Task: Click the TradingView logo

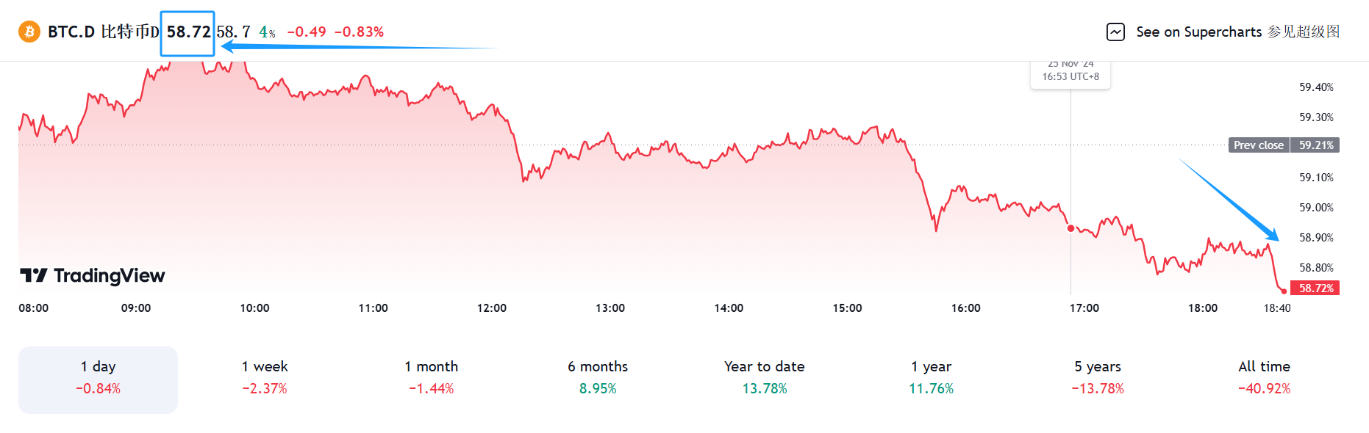Action: tap(93, 275)
